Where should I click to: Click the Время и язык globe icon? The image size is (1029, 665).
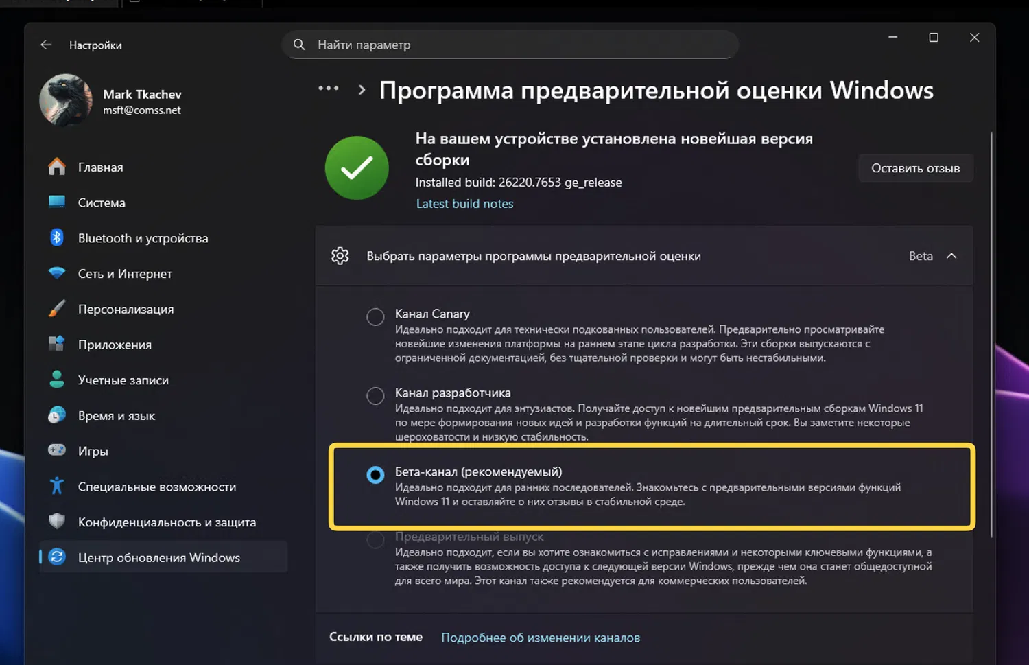pyautogui.click(x=57, y=415)
